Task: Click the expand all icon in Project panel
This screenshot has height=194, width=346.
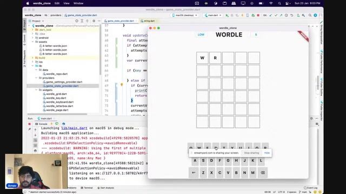Action: point(82,21)
